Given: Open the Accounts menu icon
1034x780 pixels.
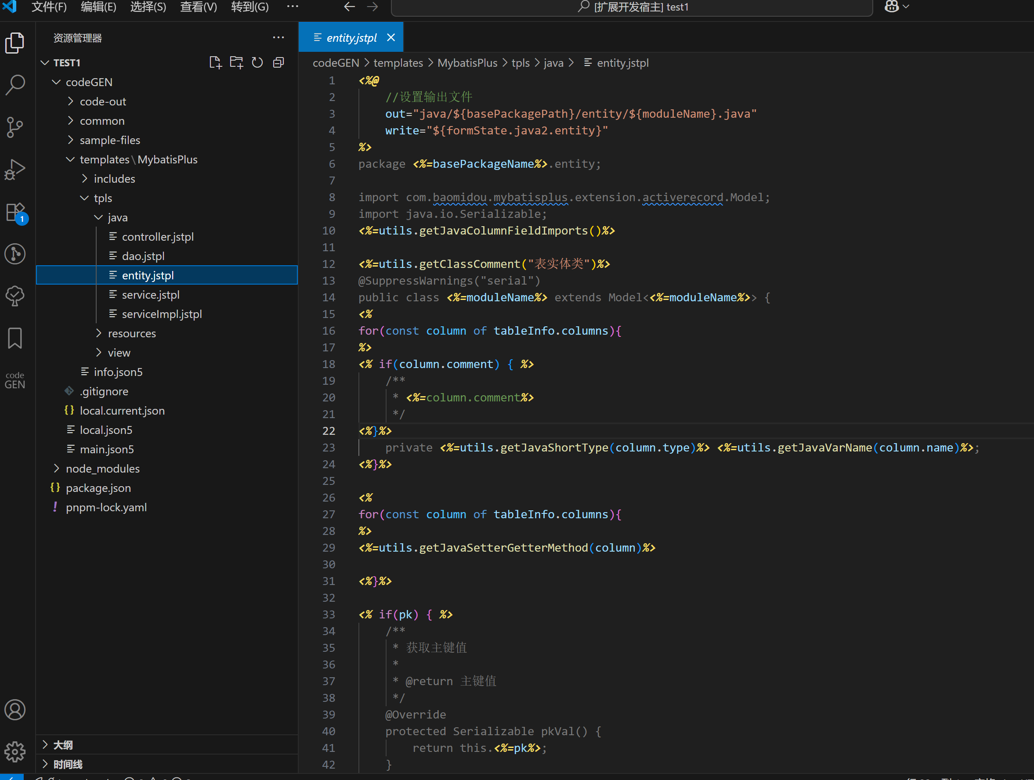Looking at the screenshot, I should point(15,709).
